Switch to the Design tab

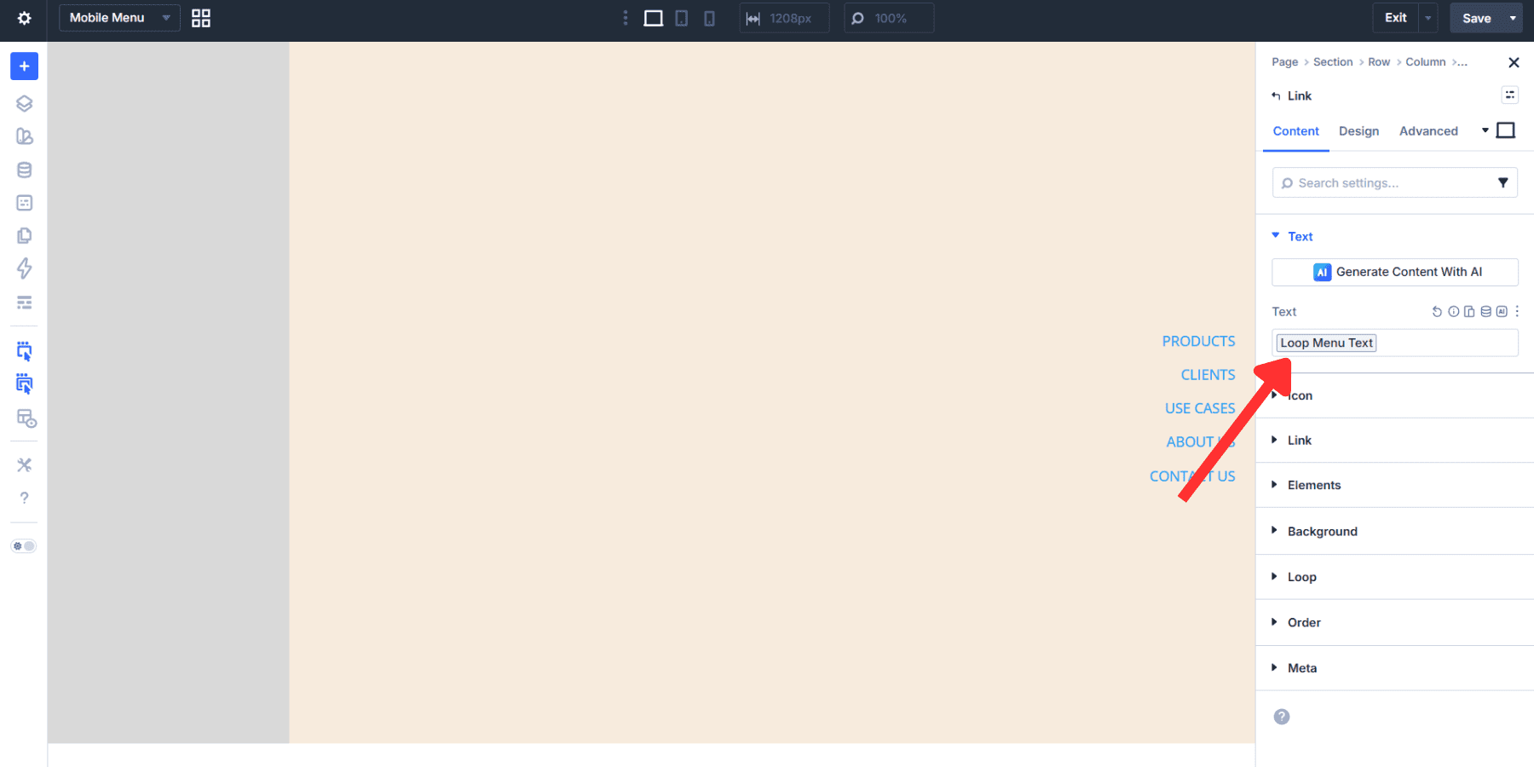click(x=1358, y=131)
